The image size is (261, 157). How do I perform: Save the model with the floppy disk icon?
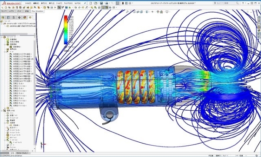click(x=101, y=3)
